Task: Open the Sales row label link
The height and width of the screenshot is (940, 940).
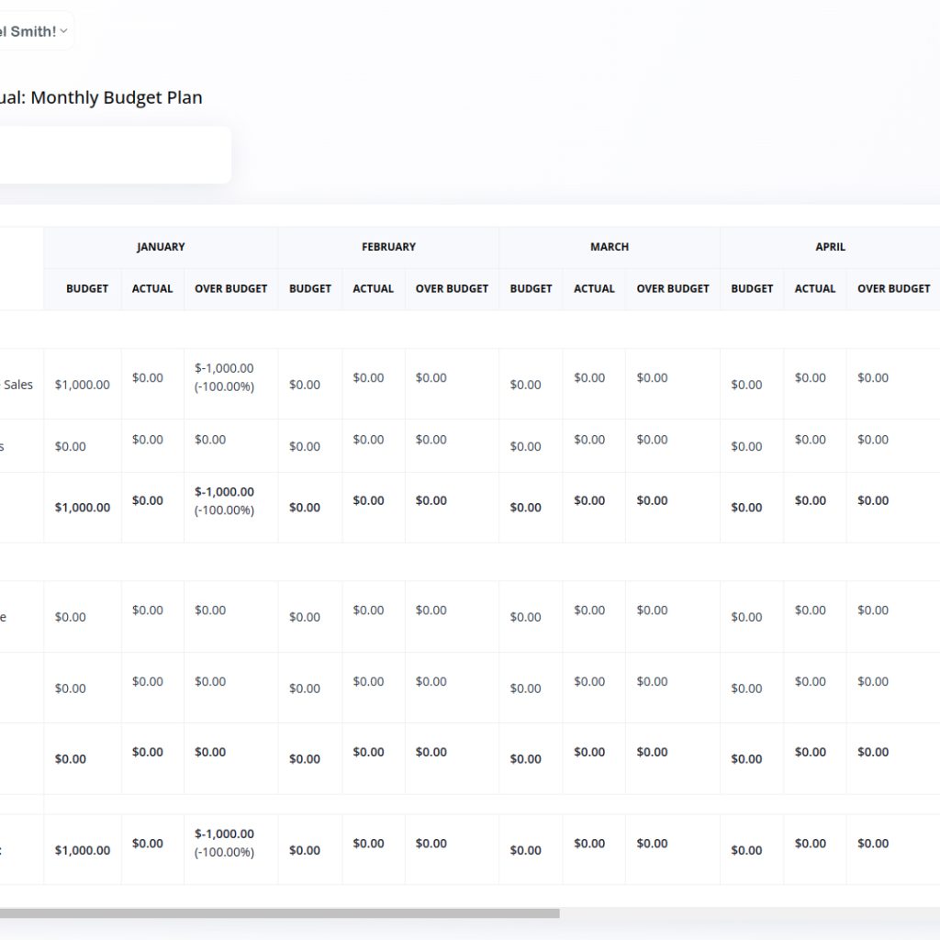Action: tap(17, 385)
